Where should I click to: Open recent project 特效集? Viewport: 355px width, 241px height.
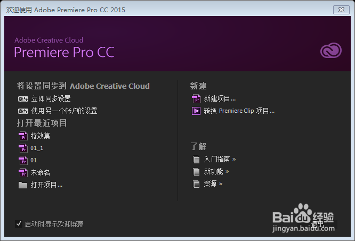pos(41,136)
